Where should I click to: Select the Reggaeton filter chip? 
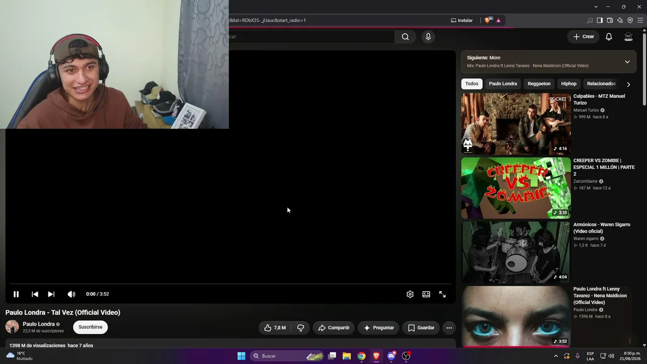pyautogui.click(x=539, y=84)
